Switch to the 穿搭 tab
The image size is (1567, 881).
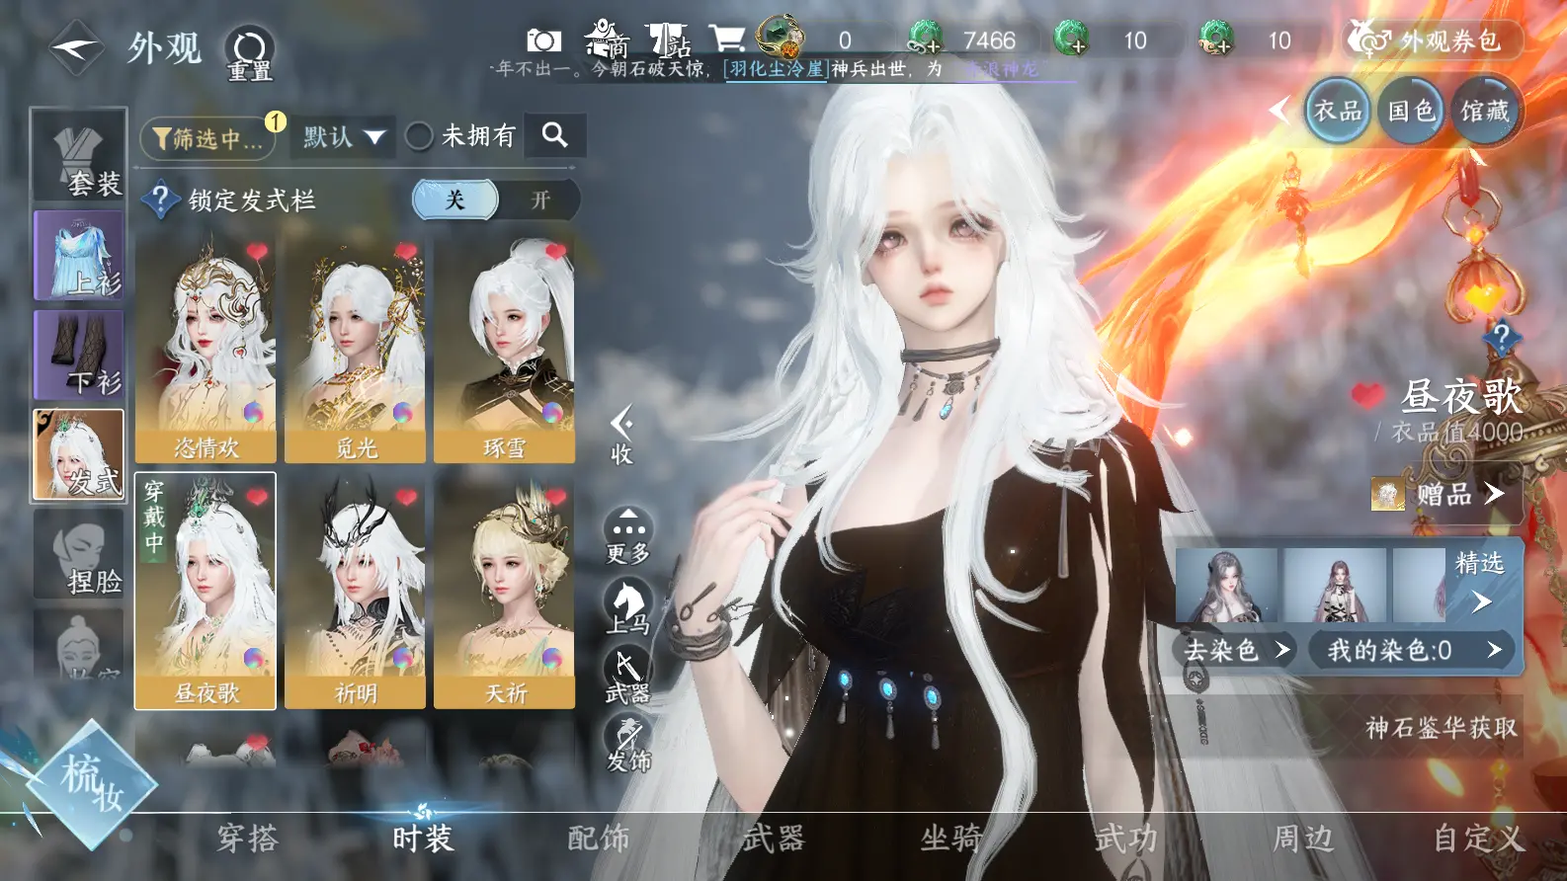click(x=248, y=839)
